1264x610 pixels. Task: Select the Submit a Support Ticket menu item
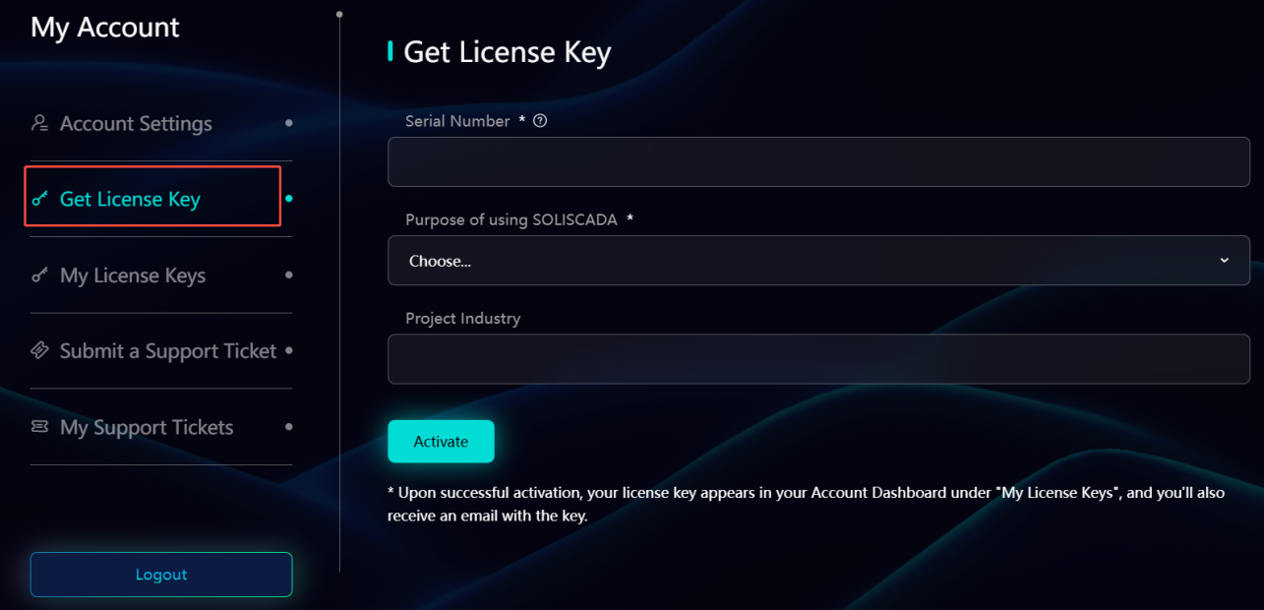tap(168, 351)
